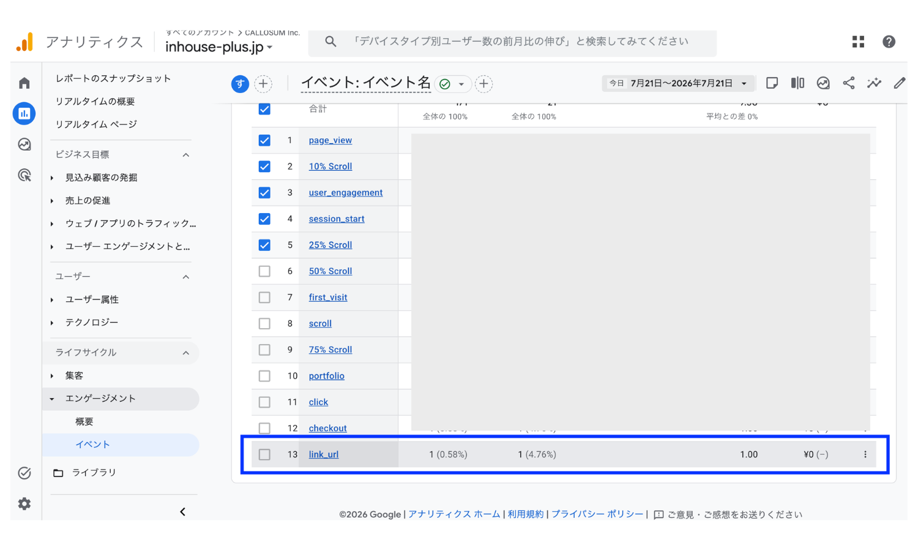
Task: Collapse the ライフサイクル section
Action: pyautogui.click(x=186, y=353)
